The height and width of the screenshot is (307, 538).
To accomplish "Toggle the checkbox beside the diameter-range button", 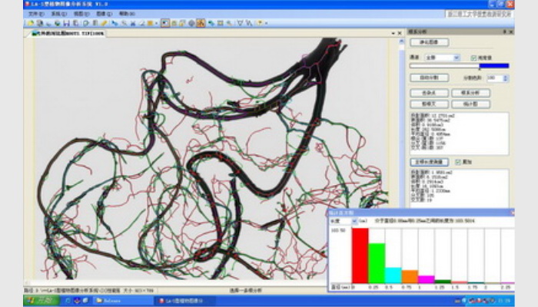I will coord(460,163).
